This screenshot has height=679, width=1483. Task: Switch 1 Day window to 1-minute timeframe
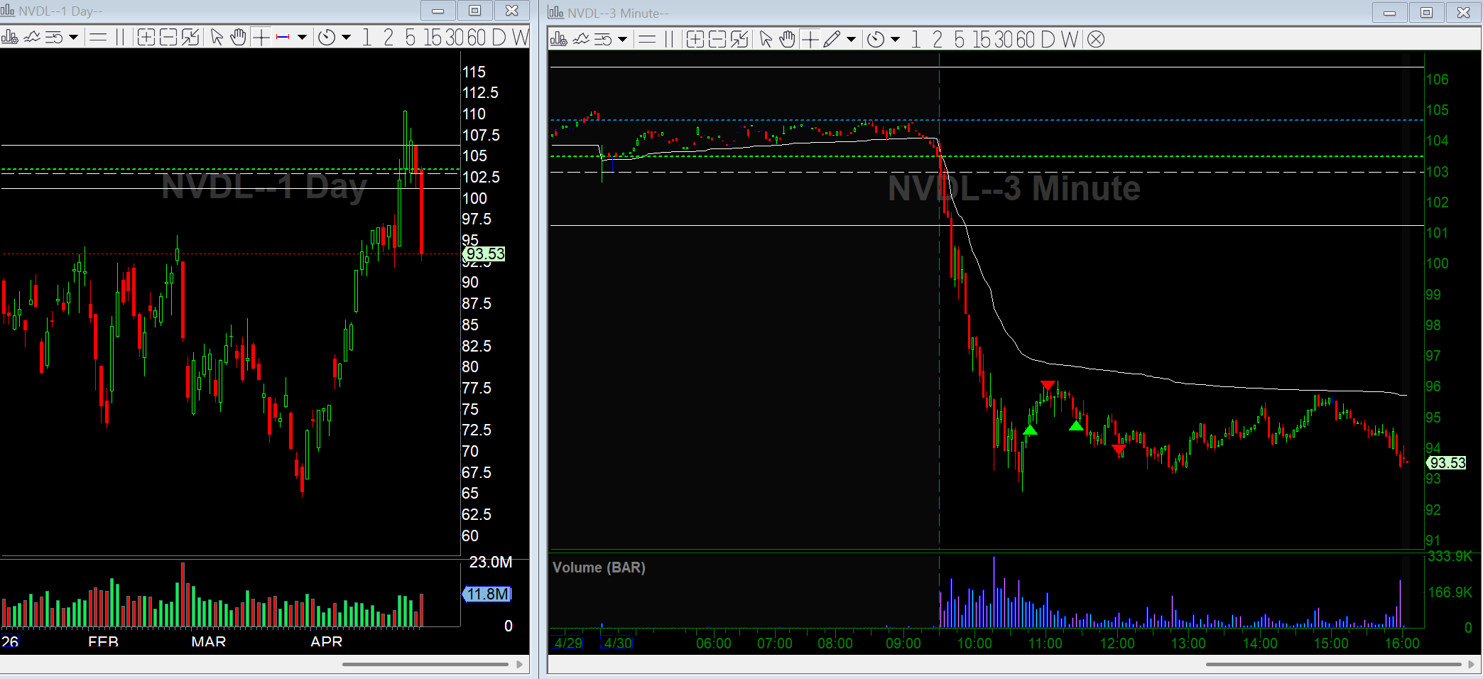(366, 38)
